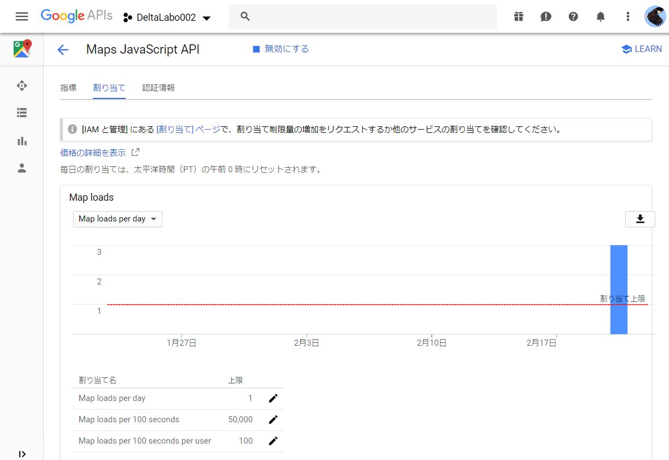Click the Google APIs logo

pos(77,16)
